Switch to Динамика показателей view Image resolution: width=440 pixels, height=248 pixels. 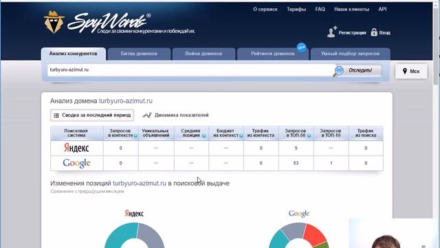tap(176, 115)
